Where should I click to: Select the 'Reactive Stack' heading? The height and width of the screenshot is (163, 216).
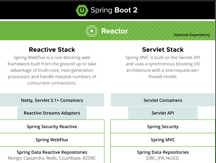tap(52, 50)
